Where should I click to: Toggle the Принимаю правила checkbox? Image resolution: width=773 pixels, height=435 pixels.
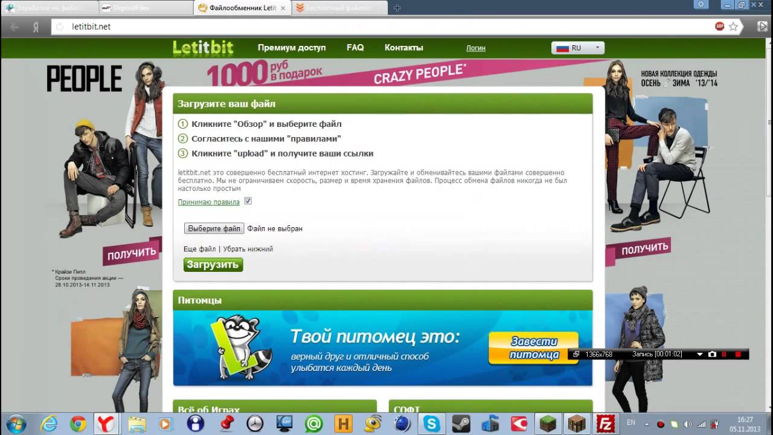[x=248, y=201]
